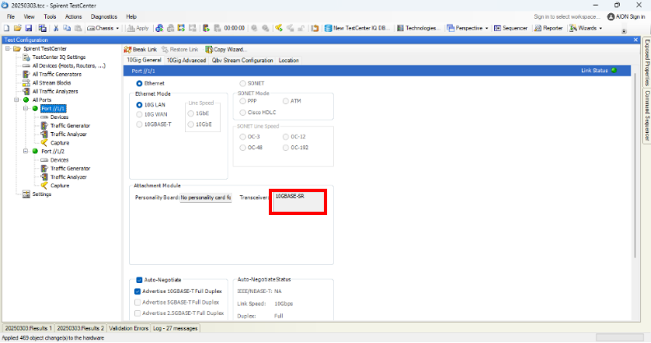Open the Reporter tool
The image size is (651, 343).
coord(548,28)
